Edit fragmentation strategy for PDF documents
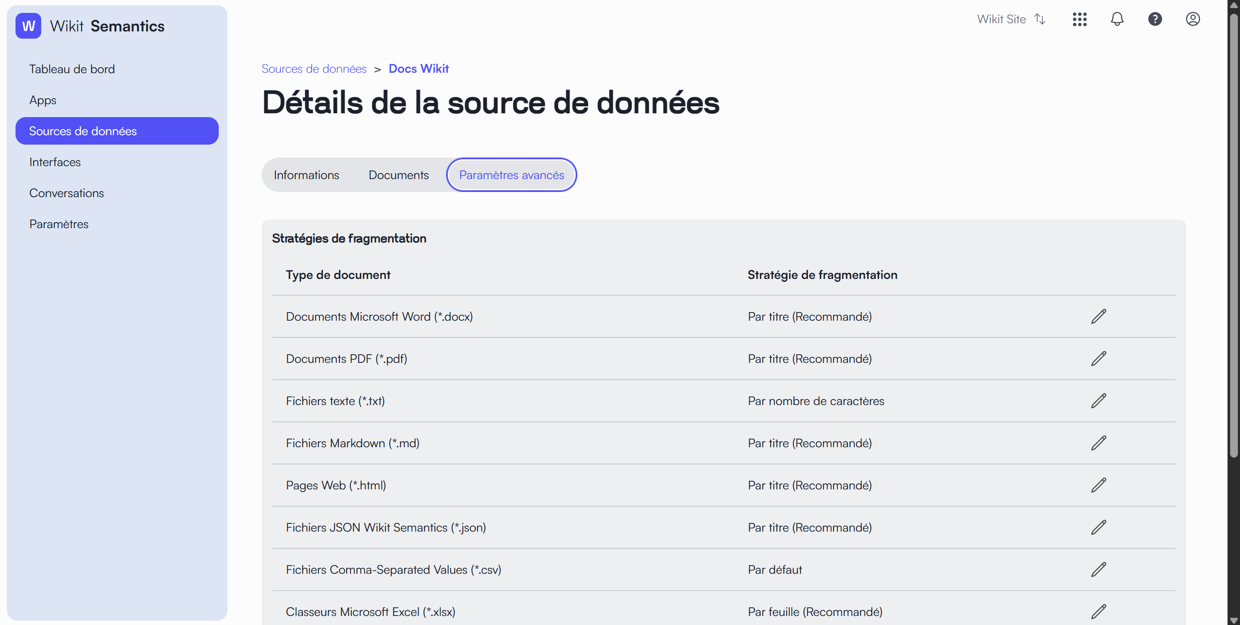Screen dimensions: 1240x625 point(1098,359)
